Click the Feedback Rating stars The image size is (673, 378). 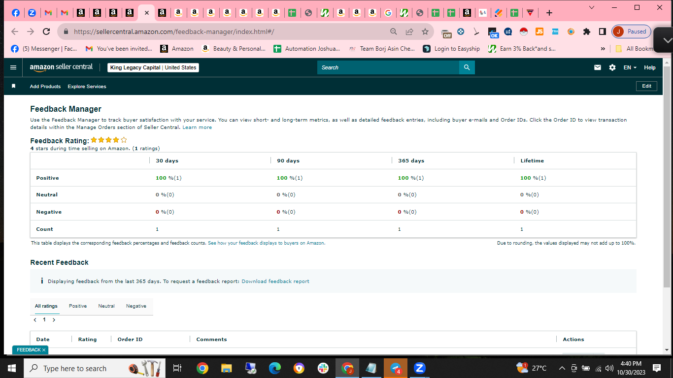(x=109, y=140)
